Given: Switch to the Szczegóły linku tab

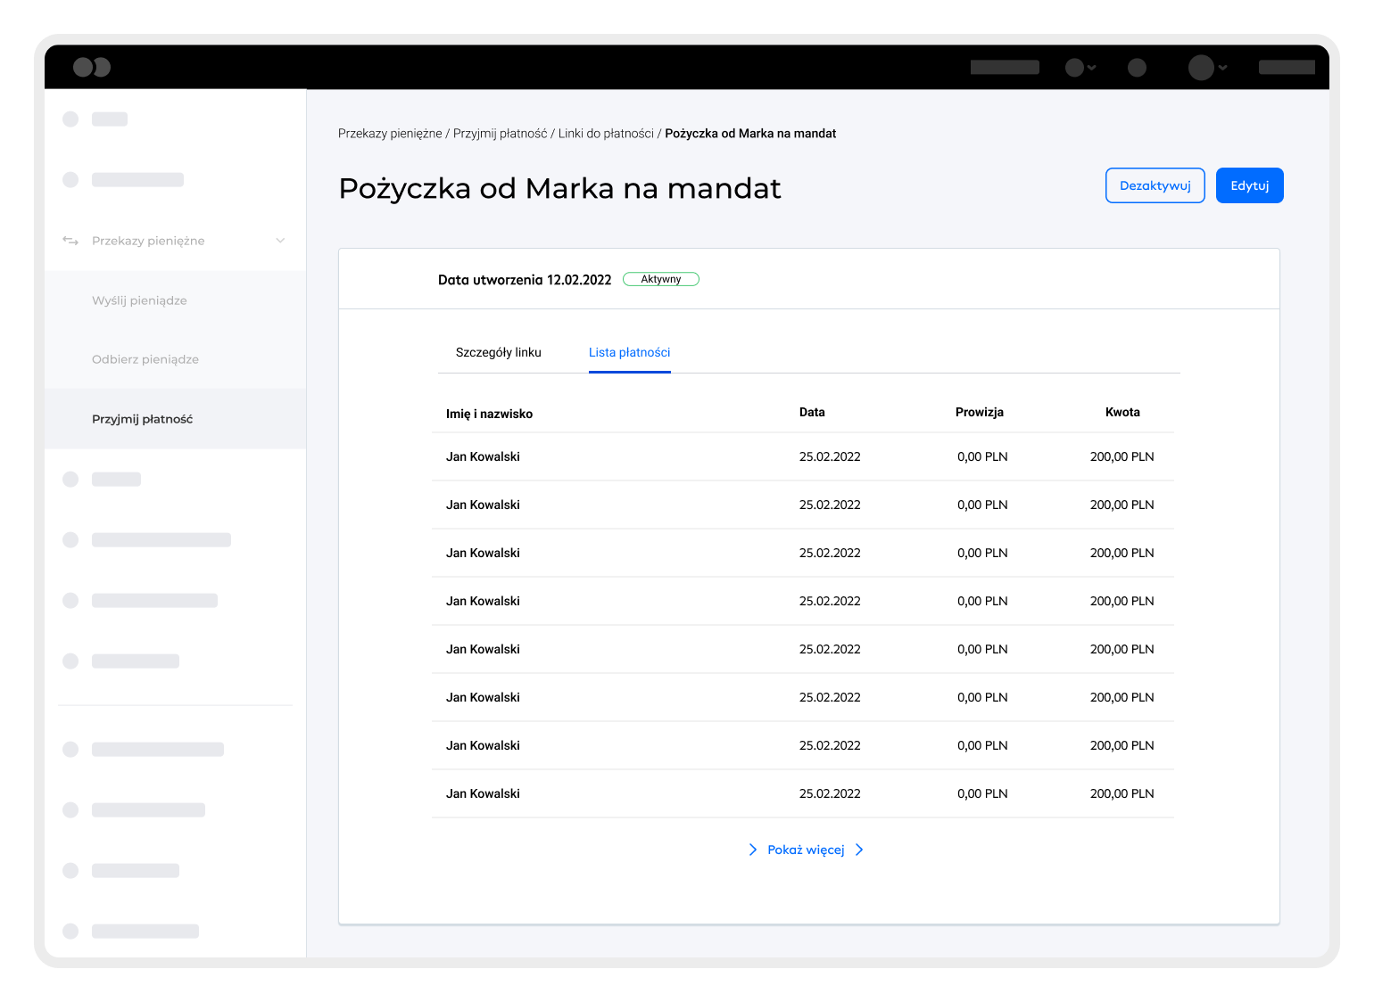Looking at the screenshot, I should pyautogui.click(x=498, y=352).
